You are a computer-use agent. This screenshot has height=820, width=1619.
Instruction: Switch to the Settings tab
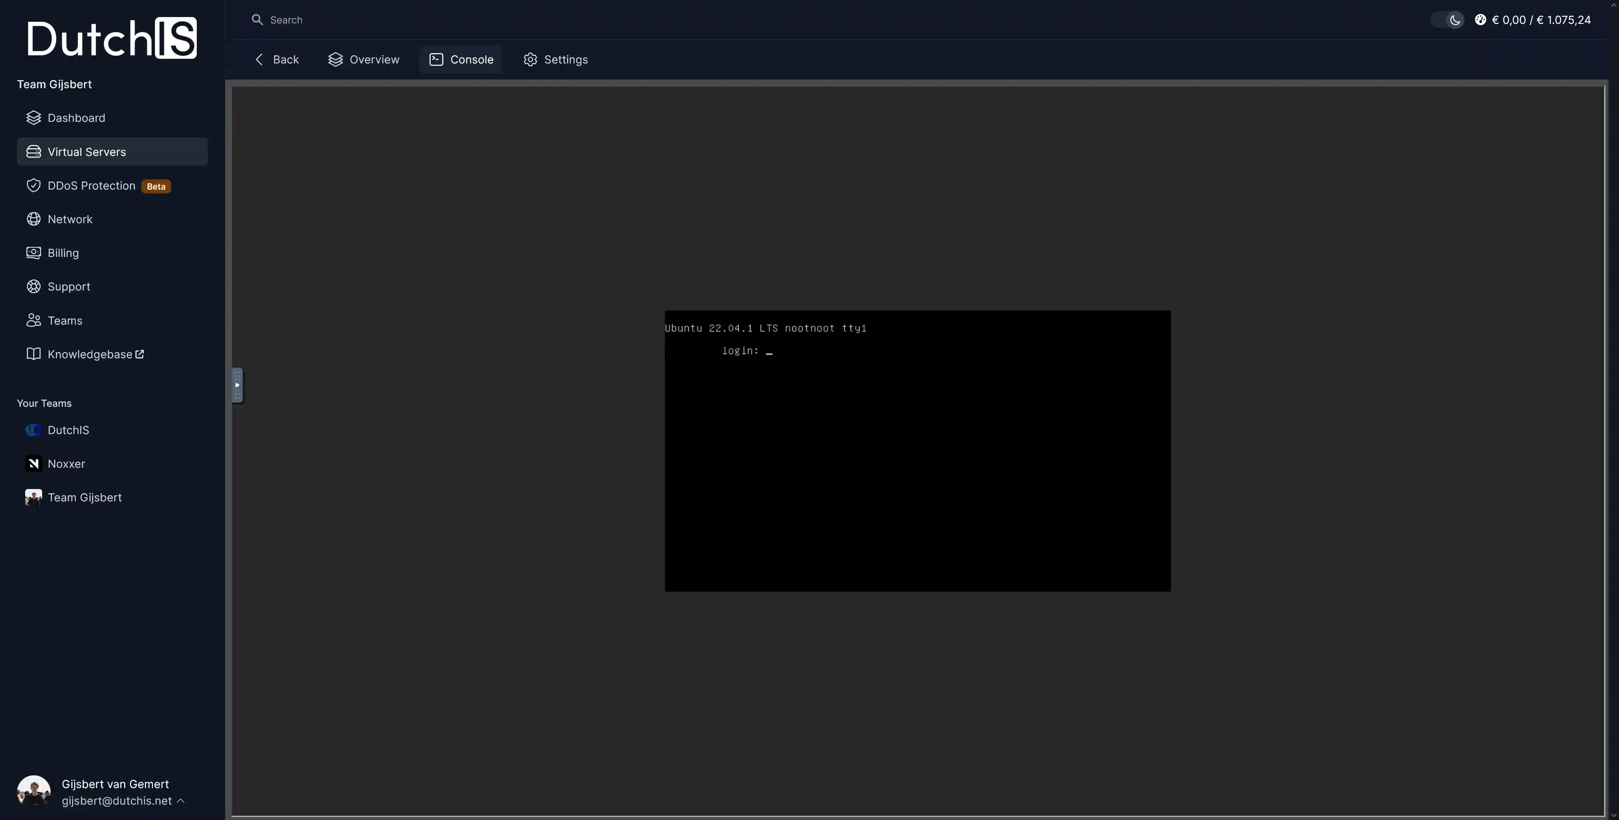[555, 59]
